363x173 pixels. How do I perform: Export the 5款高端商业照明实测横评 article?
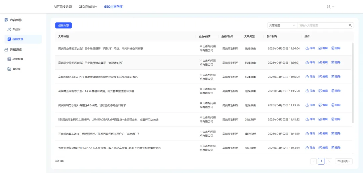(x=310, y=119)
